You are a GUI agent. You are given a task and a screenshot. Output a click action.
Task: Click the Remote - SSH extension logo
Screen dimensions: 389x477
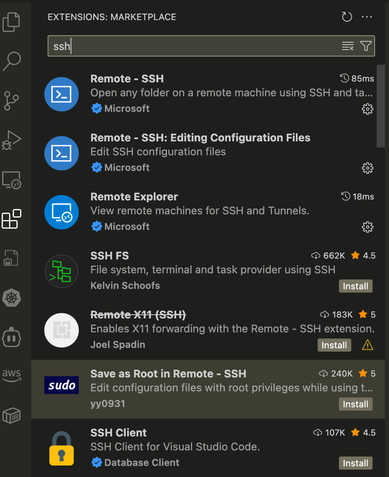click(62, 94)
